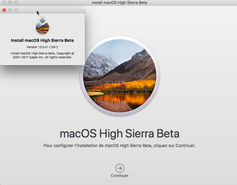237x185 pixels.
Task: Click the greyed close button of main installer window
Action: pyautogui.click(x=4, y=2)
